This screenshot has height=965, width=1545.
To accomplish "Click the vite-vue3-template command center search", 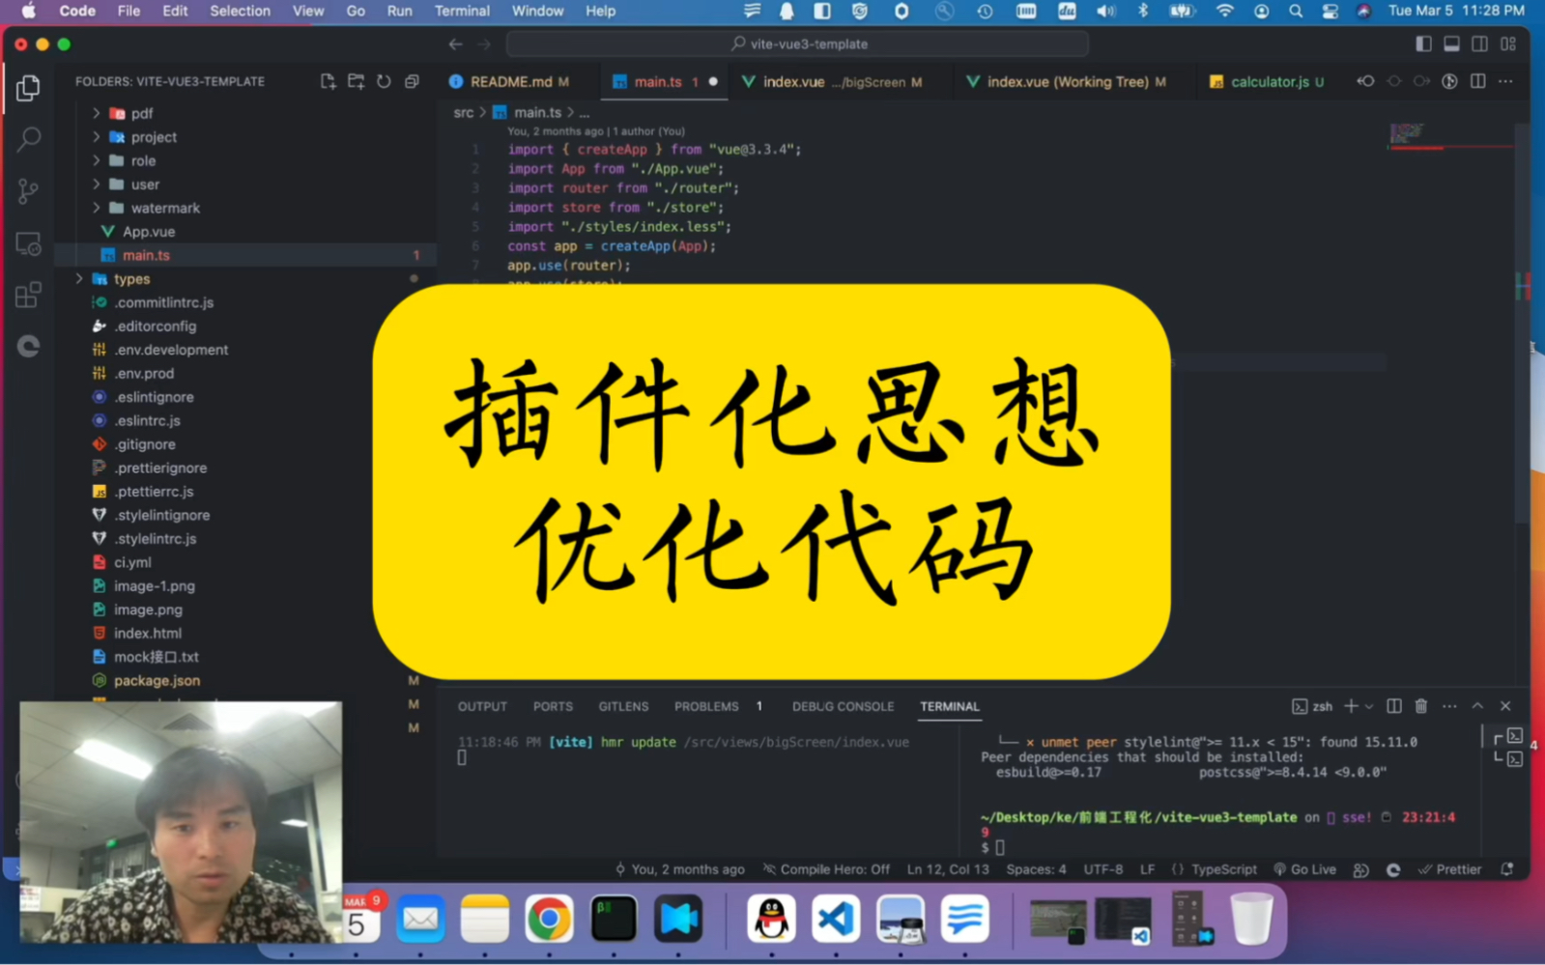I will coord(797,44).
